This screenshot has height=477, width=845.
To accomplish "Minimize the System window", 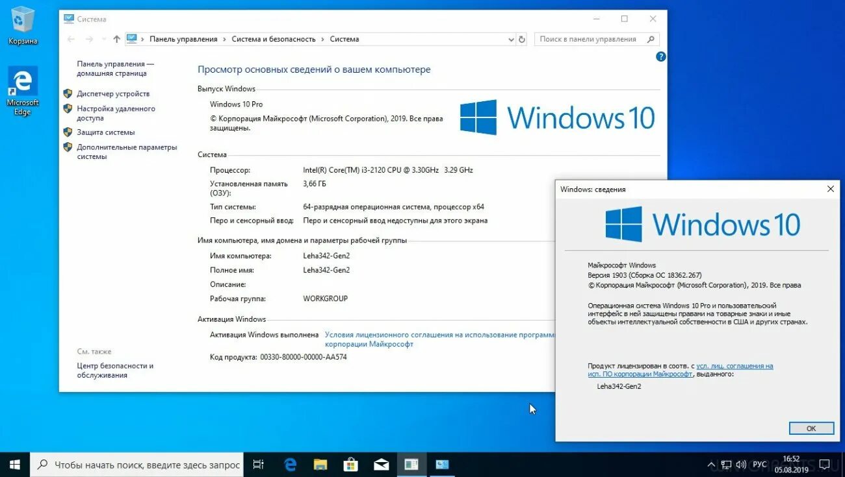I will click(x=595, y=19).
